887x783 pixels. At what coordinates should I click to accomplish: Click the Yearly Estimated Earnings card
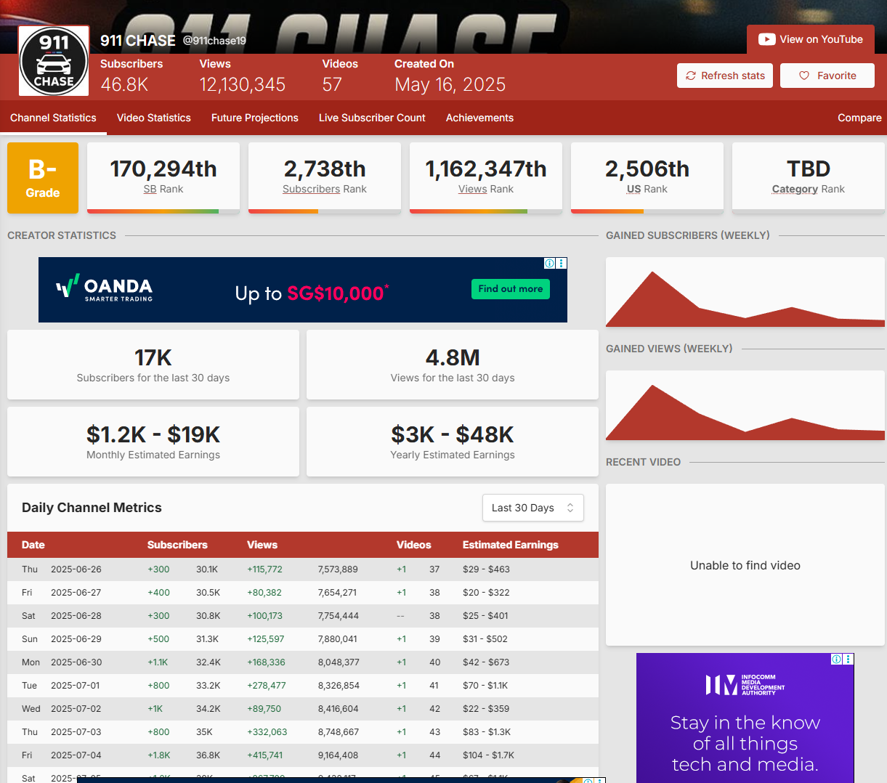453,442
